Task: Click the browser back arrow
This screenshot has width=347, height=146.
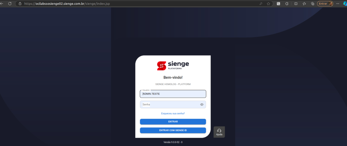Action: point(2,4)
